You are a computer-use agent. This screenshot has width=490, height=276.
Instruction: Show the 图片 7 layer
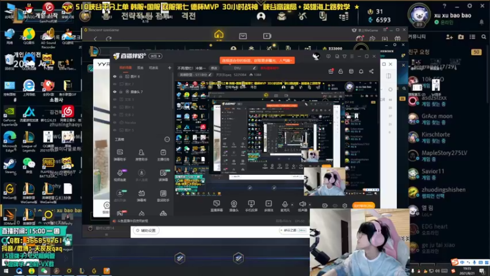pos(115,84)
